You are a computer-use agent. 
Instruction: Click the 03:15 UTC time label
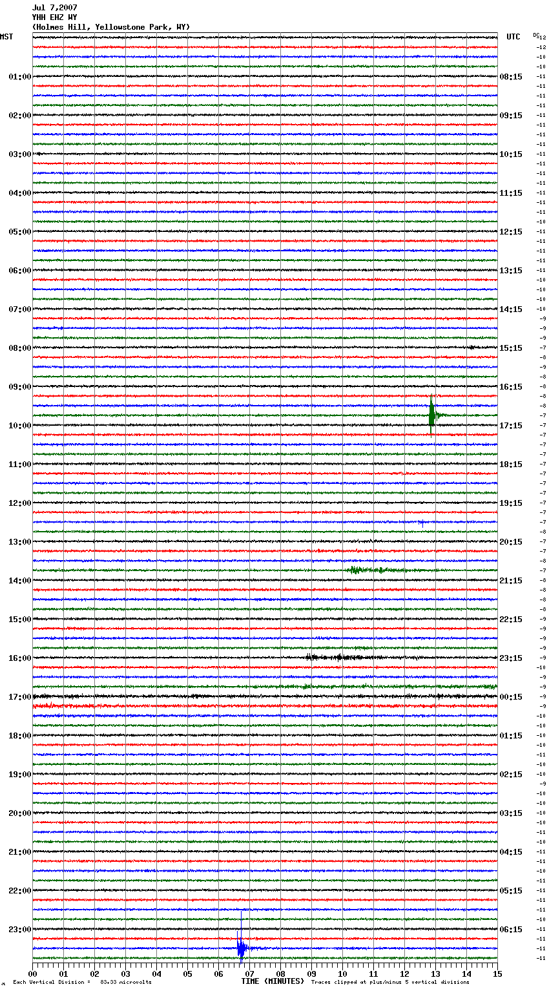tap(511, 813)
